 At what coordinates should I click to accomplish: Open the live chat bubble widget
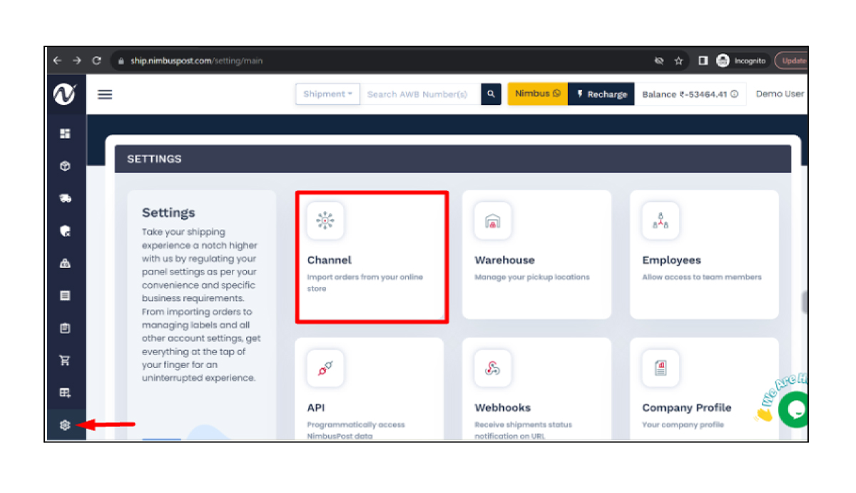pyautogui.click(x=794, y=409)
